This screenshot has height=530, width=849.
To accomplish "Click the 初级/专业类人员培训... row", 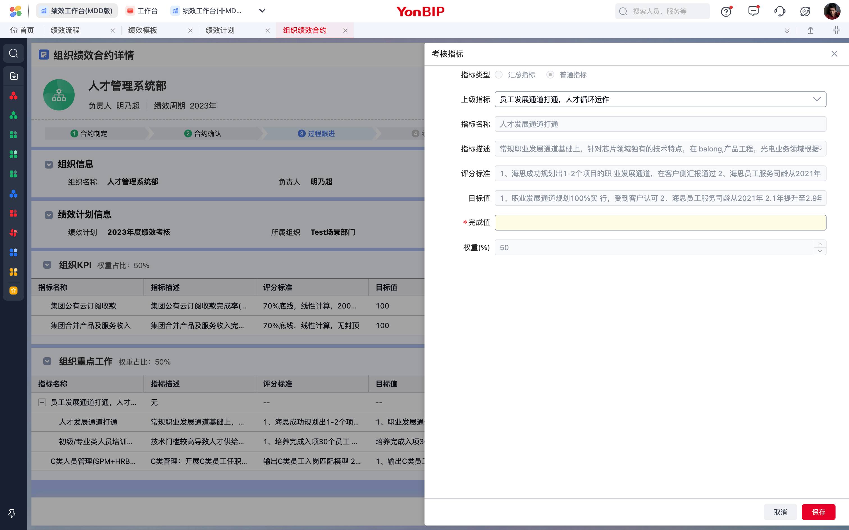I will [228, 442].
